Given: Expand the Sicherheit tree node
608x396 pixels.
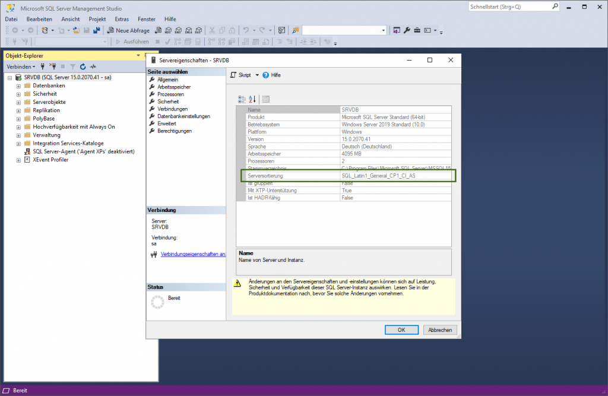Looking at the screenshot, I should click(x=18, y=93).
